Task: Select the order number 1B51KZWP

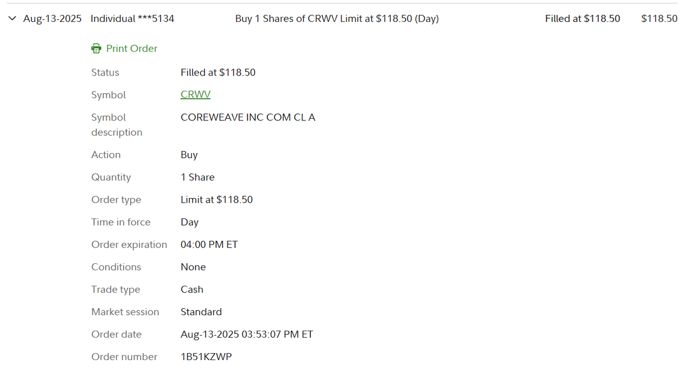Action: click(206, 357)
